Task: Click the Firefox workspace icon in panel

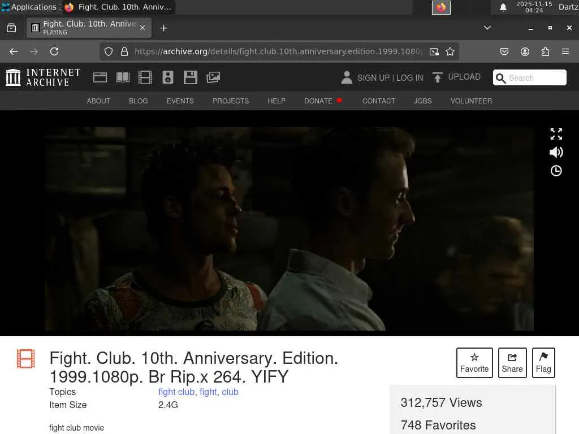Action: click(441, 7)
